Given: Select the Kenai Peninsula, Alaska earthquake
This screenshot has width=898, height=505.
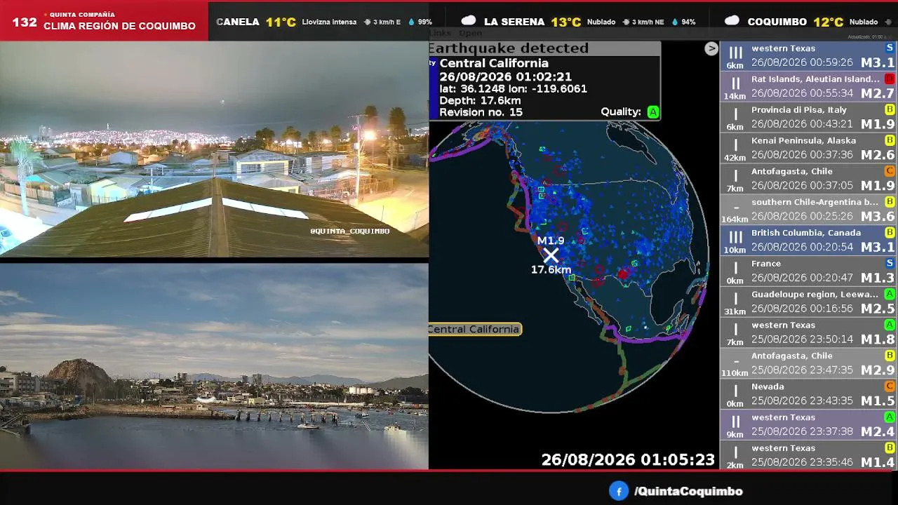Looking at the screenshot, I should 808,148.
